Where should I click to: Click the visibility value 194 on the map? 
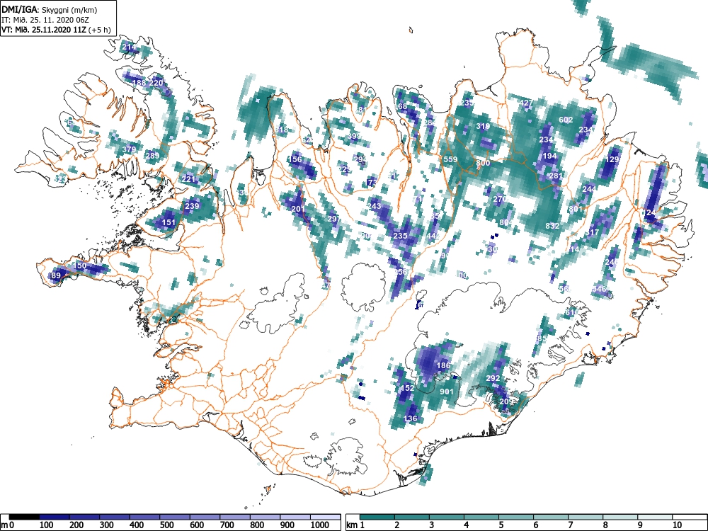[549, 156]
